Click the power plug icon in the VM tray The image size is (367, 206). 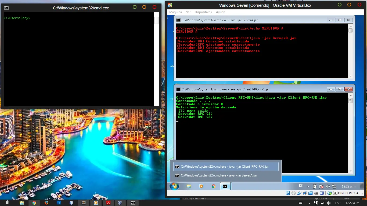315,186
